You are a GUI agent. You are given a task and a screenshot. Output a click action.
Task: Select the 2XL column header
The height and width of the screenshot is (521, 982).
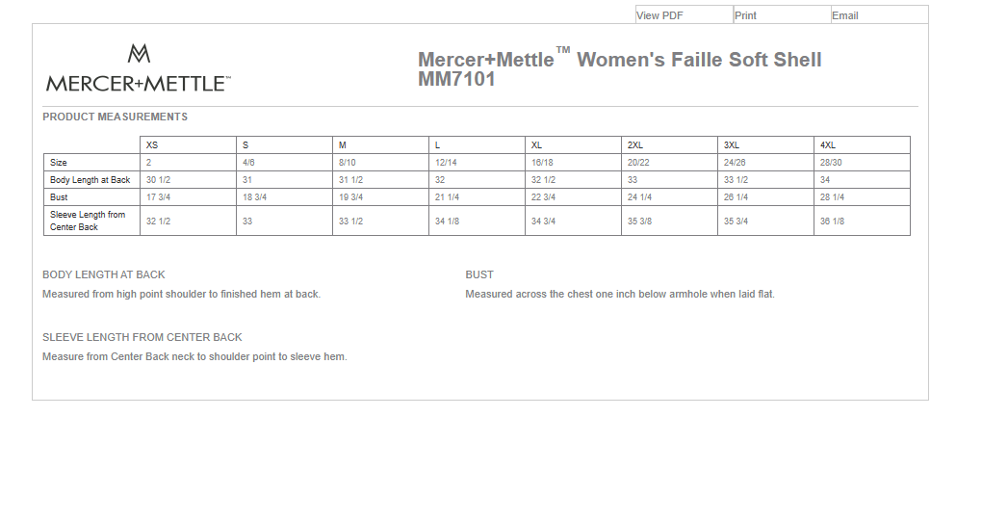pyautogui.click(x=634, y=144)
